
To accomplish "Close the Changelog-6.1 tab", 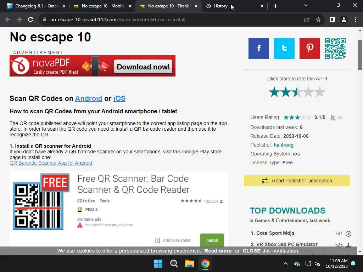I will tap(64, 6).
